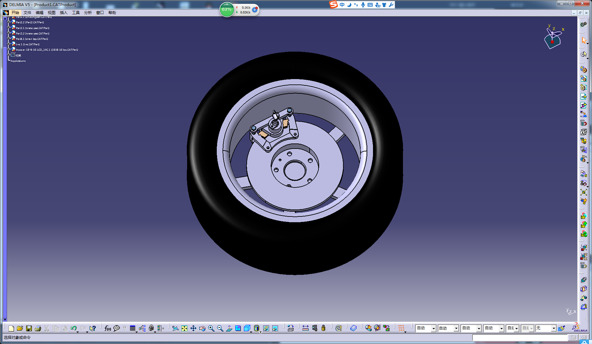Expand the Part6.1 tree node

click(x=9, y=38)
